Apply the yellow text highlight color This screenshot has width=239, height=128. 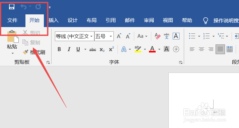coord(138,49)
